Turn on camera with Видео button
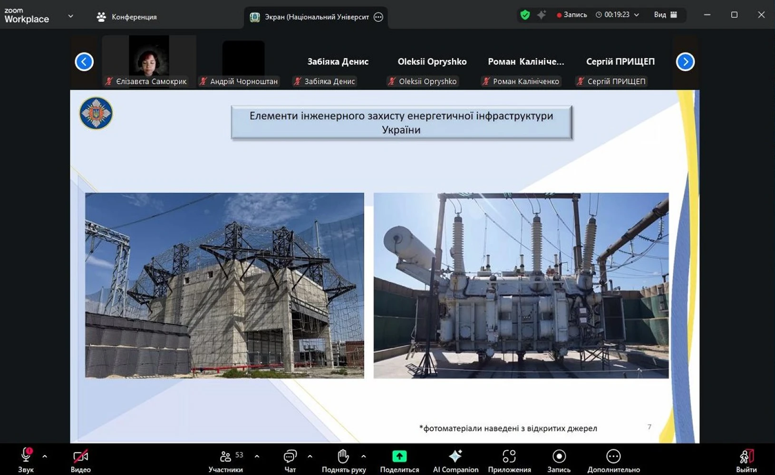This screenshot has width=775, height=475. (x=80, y=457)
